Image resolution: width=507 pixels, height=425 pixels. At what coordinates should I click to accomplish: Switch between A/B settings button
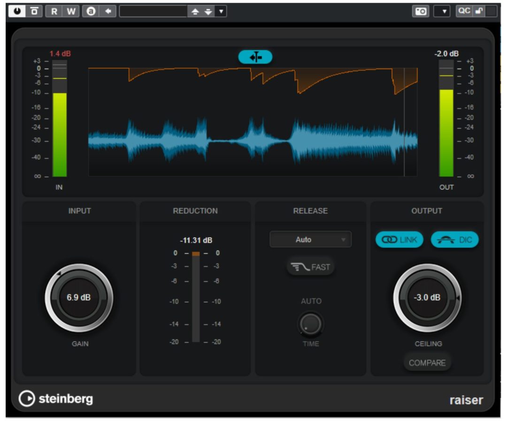[91, 11]
